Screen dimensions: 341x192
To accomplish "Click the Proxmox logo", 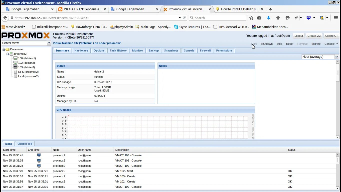I will click(x=26, y=35).
